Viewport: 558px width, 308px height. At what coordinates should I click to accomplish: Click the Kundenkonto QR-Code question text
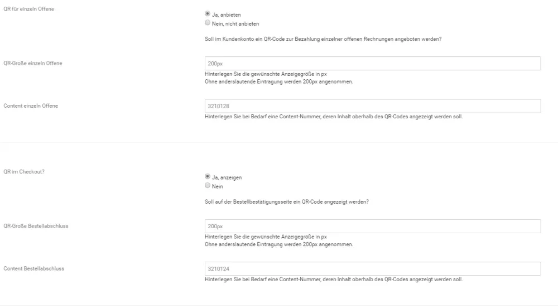coord(323,39)
